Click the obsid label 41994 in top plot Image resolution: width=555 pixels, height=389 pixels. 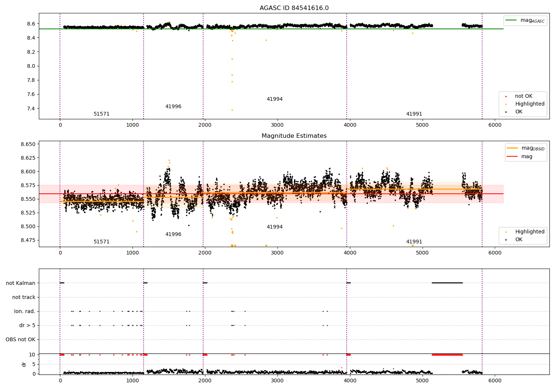point(275,99)
